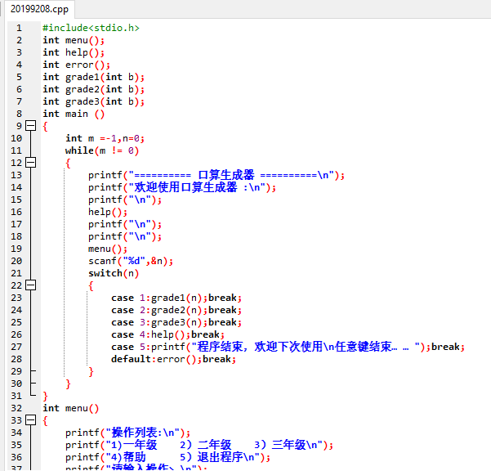Click line number 27 in the gutter

(16, 347)
